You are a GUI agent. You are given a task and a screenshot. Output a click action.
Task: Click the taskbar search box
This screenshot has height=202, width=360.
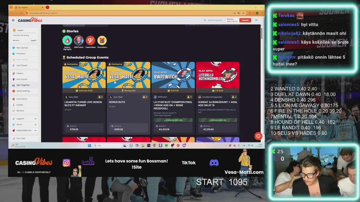pyautogui.click(x=107, y=145)
